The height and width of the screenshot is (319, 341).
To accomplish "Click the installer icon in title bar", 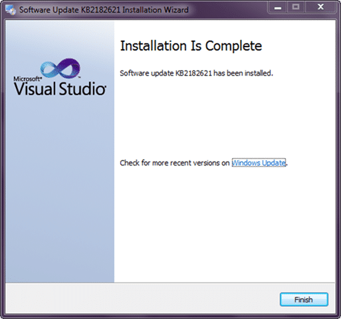I will point(11,9).
